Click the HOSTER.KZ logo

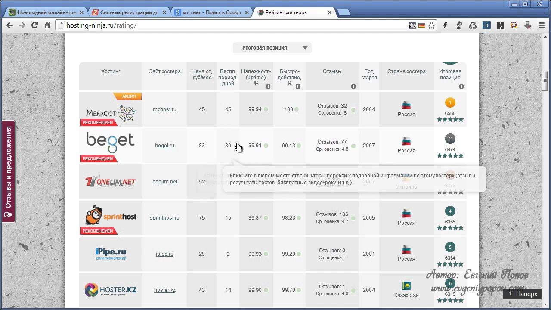pos(111,290)
